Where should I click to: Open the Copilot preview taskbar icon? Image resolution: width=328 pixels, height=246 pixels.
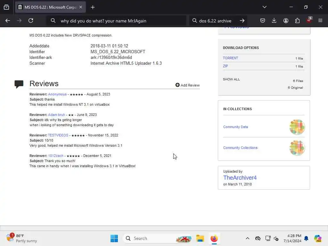click(x=318, y=238)
